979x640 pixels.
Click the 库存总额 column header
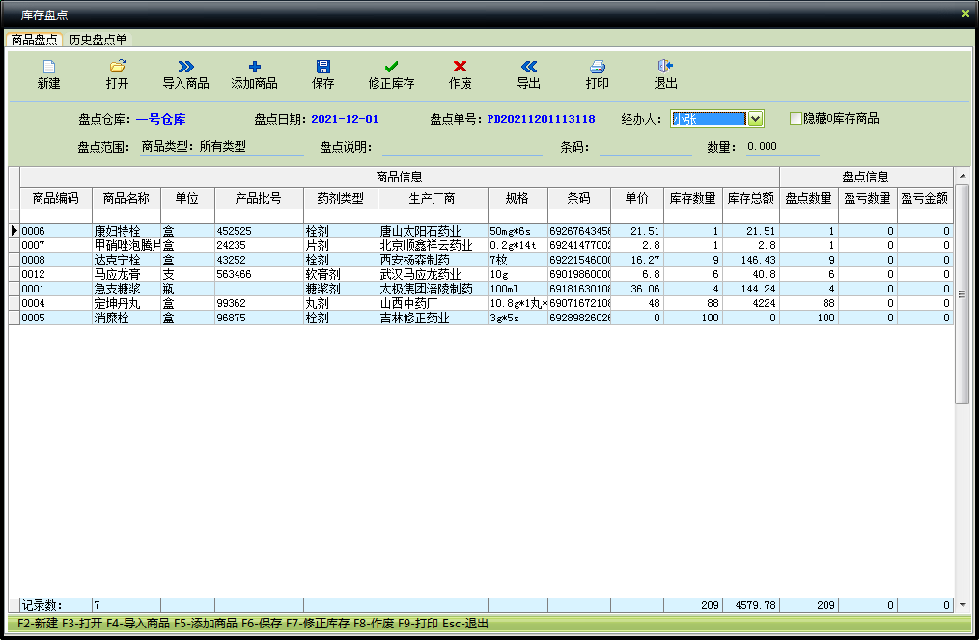point(750,199)
